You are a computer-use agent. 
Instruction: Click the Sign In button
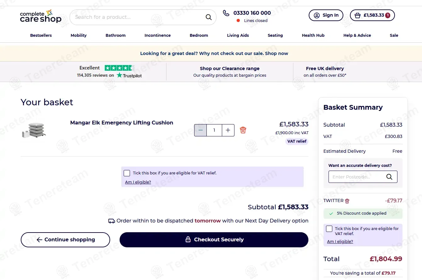tap(326, 15)
